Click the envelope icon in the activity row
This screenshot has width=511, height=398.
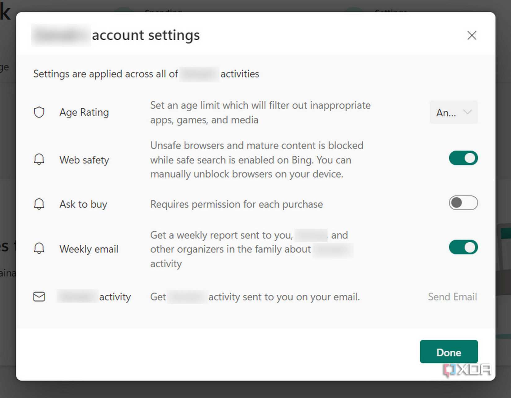[39, 297]
